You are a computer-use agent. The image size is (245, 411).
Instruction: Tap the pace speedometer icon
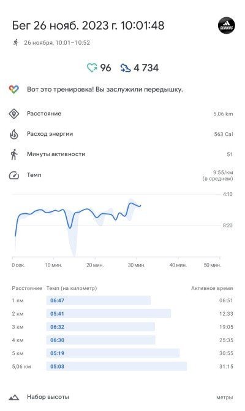pyautogui.click(x=14, y=175)
